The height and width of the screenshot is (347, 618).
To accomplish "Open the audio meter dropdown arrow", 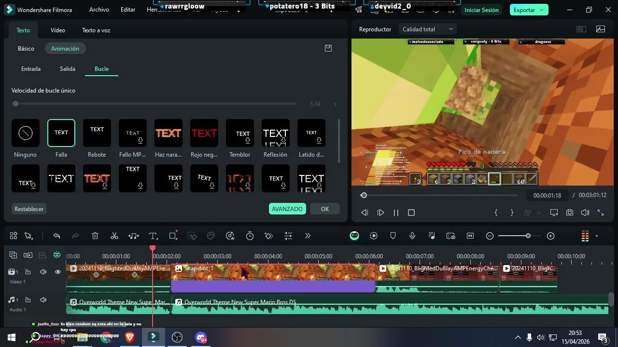I will [596, 236].
